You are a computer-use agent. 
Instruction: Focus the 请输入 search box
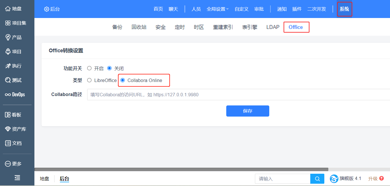[282, 179]
